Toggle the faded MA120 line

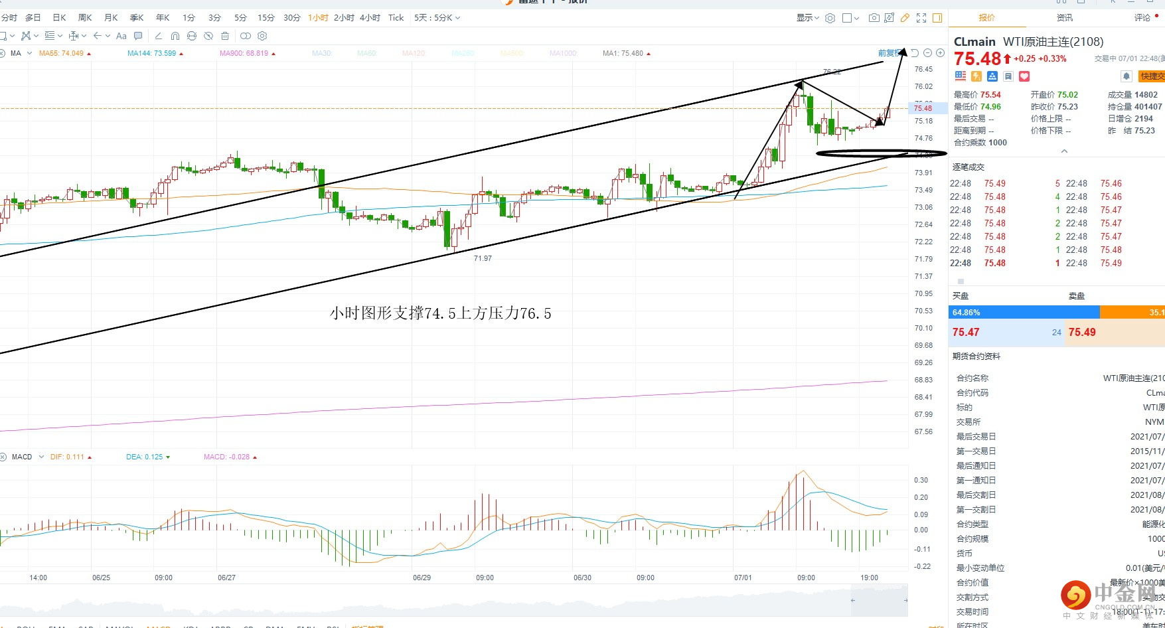click(414, 53)
